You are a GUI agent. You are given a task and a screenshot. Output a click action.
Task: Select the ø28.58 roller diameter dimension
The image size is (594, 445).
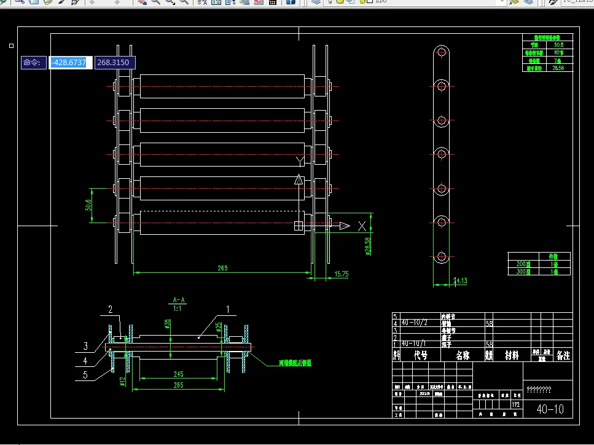368,246
